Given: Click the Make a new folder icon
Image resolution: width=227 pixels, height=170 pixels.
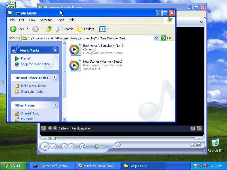Looking at the screenshot, I should (x=17, y=86).
